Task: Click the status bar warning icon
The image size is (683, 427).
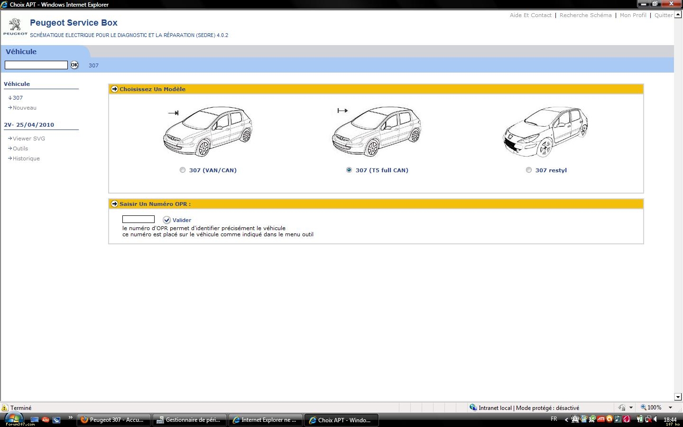Action: click(x=5, y=408)
